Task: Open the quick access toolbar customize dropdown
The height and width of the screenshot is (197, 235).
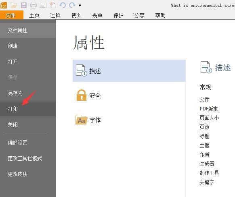Action: (x=80, y=5)
